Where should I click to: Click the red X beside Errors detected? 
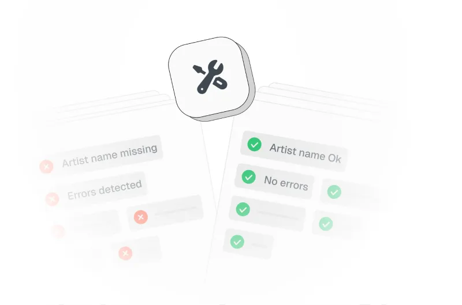click(52, 199)
